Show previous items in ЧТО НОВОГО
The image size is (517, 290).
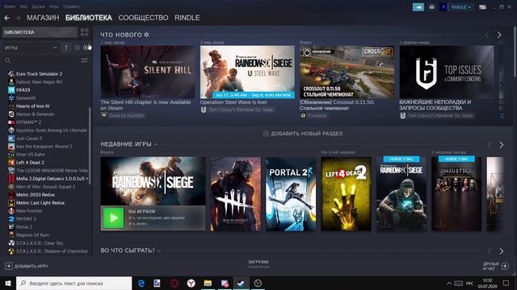coord(487,35)
